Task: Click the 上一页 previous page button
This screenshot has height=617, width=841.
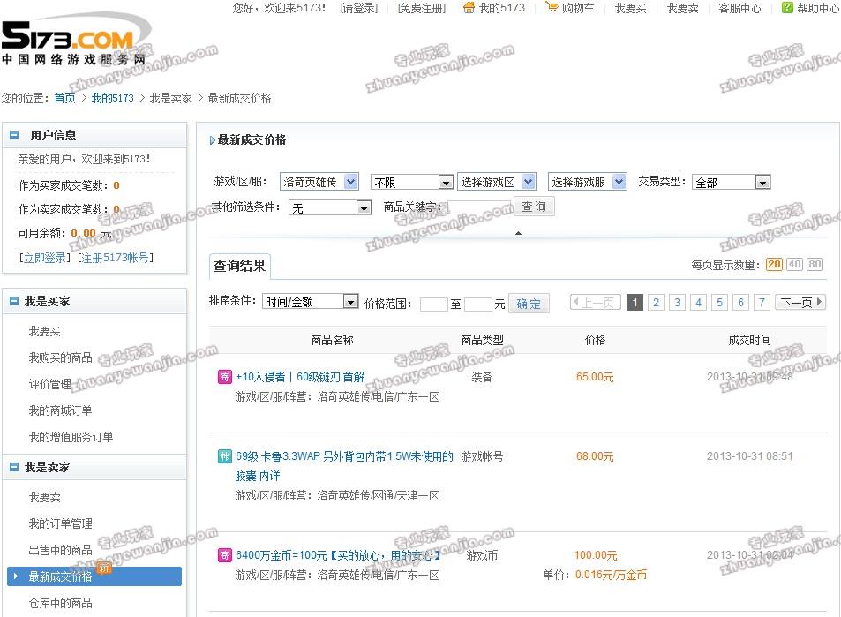Action: (596, 303)
